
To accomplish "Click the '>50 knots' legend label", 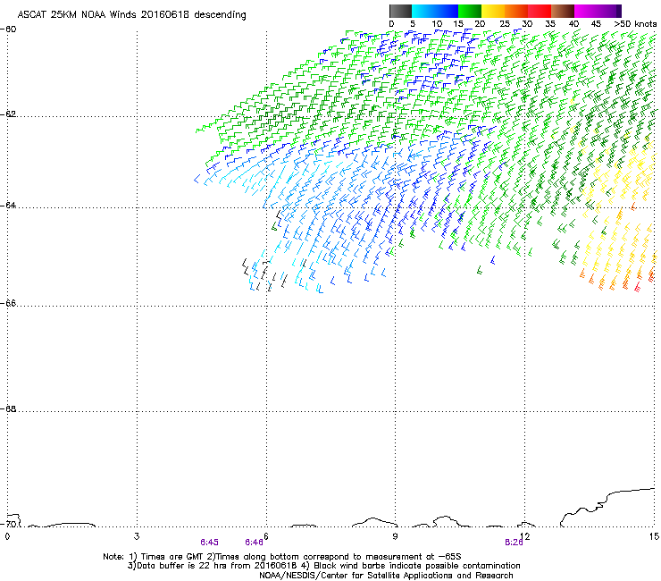I will coord(635,24).
